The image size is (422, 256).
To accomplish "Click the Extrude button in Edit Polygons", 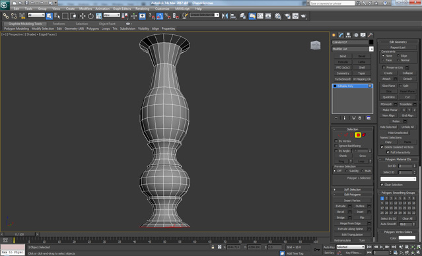I will (x=341, y=206).
